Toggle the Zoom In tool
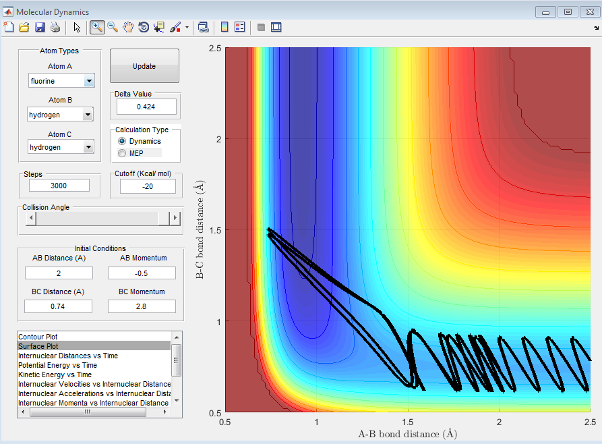Image resolution: width=602 pixels, height=444 pixels. (x=97, y=27)
